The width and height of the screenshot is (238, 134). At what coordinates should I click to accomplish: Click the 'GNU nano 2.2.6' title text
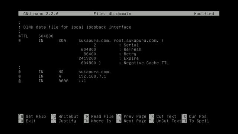click(x=41, y=14)
